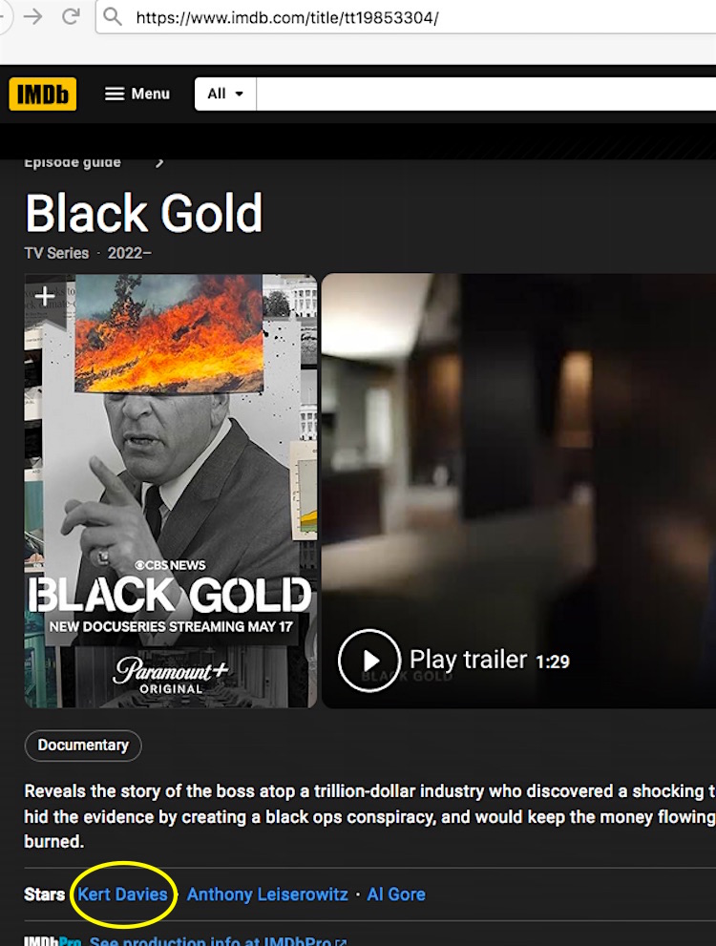See production info at IMDbPro
This screenshot has height=946, width=716.
(x=210, y=940)
